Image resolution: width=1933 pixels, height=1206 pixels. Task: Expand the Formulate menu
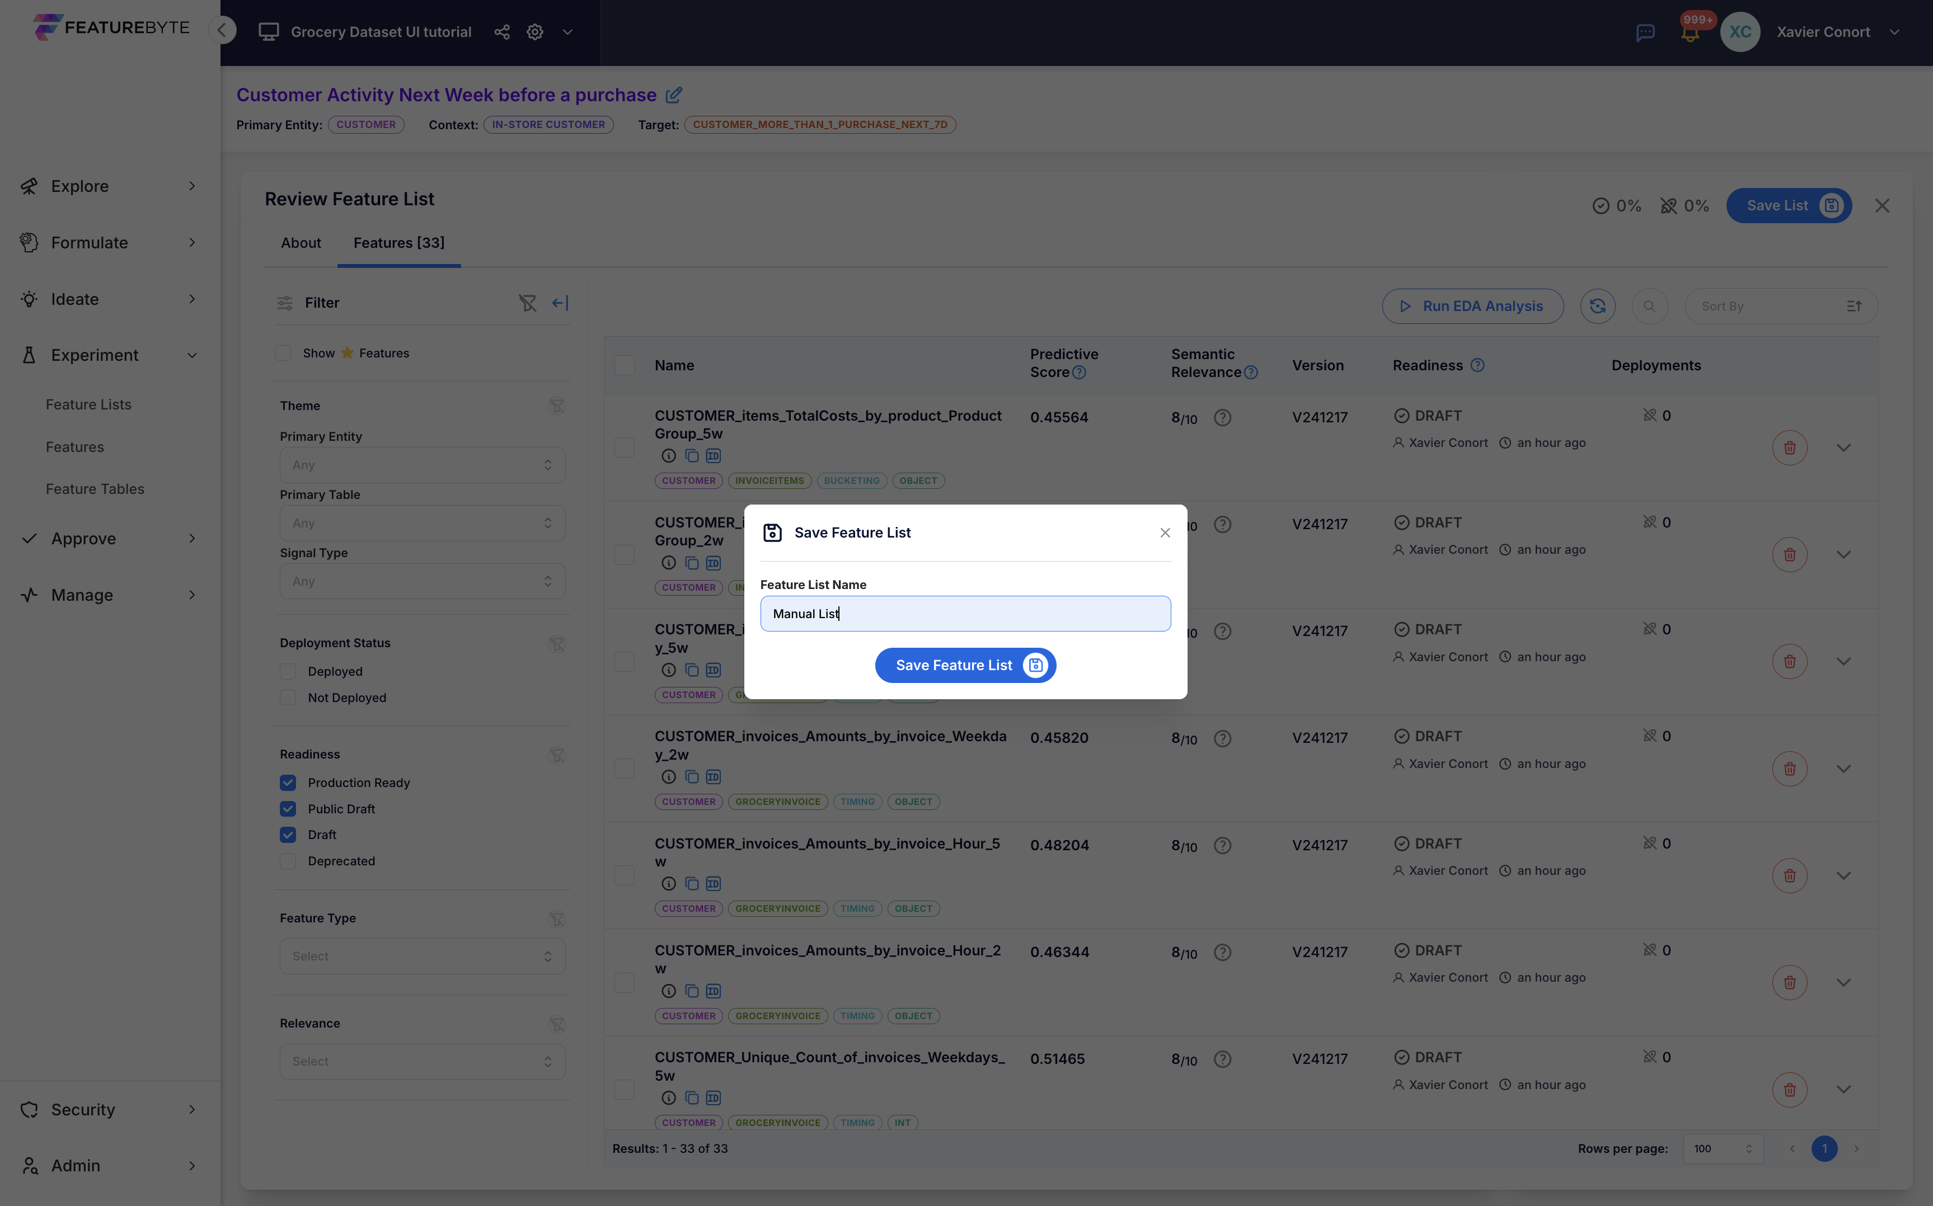[x=110, y=242]
